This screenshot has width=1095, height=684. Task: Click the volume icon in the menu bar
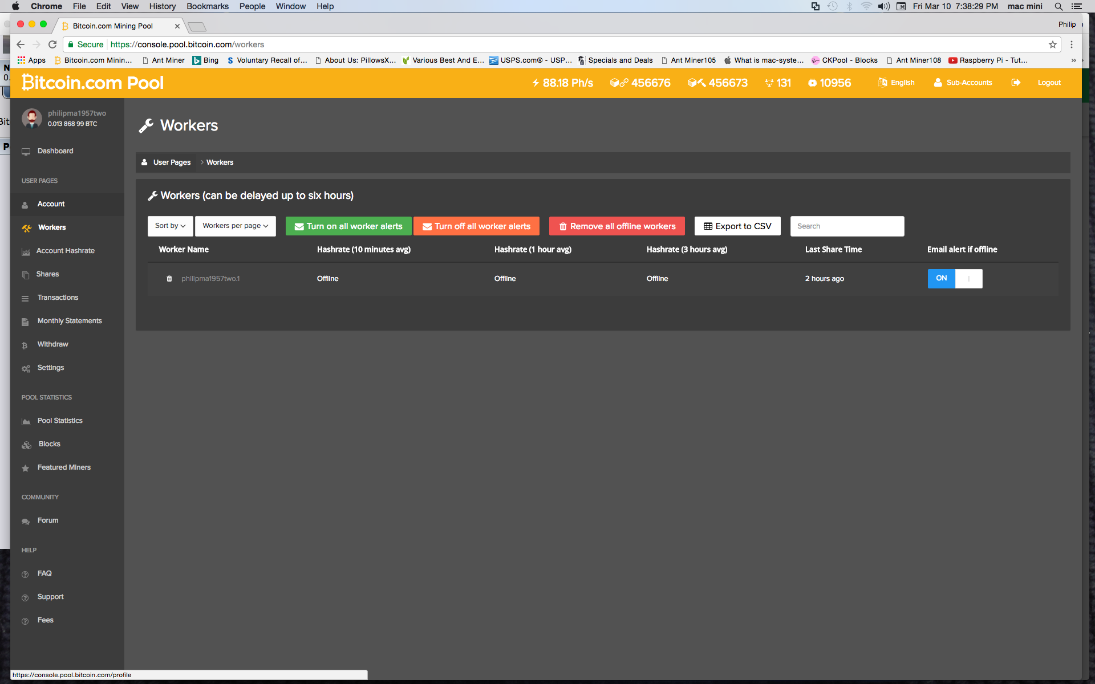(884, 6)
